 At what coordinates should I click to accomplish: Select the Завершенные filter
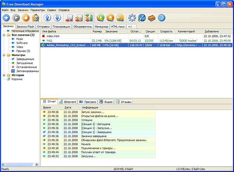(25, 59)
